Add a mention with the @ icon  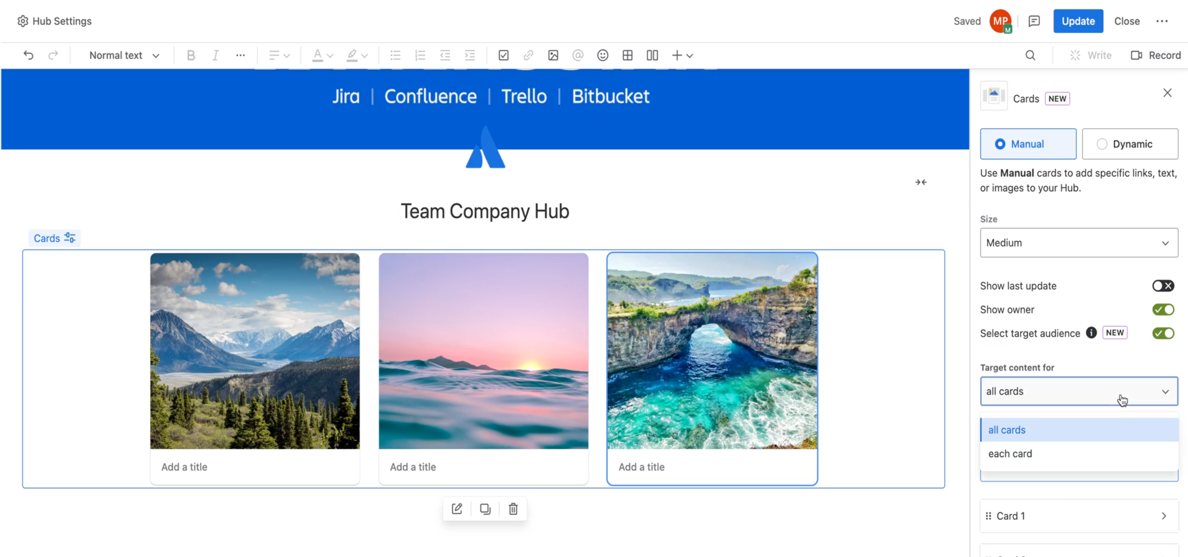click(x=578, y=55)
